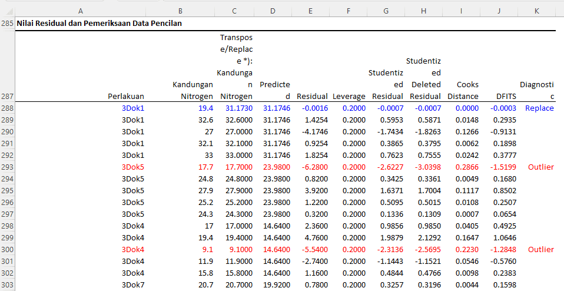This screenshot has width=564, height=291.
Task: Click the 'Outlier' cell in row 300
Action: coord(540,250)
